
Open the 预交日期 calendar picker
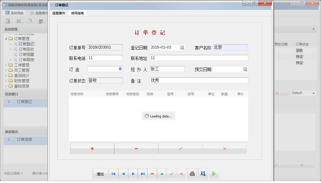pos(245,69)
